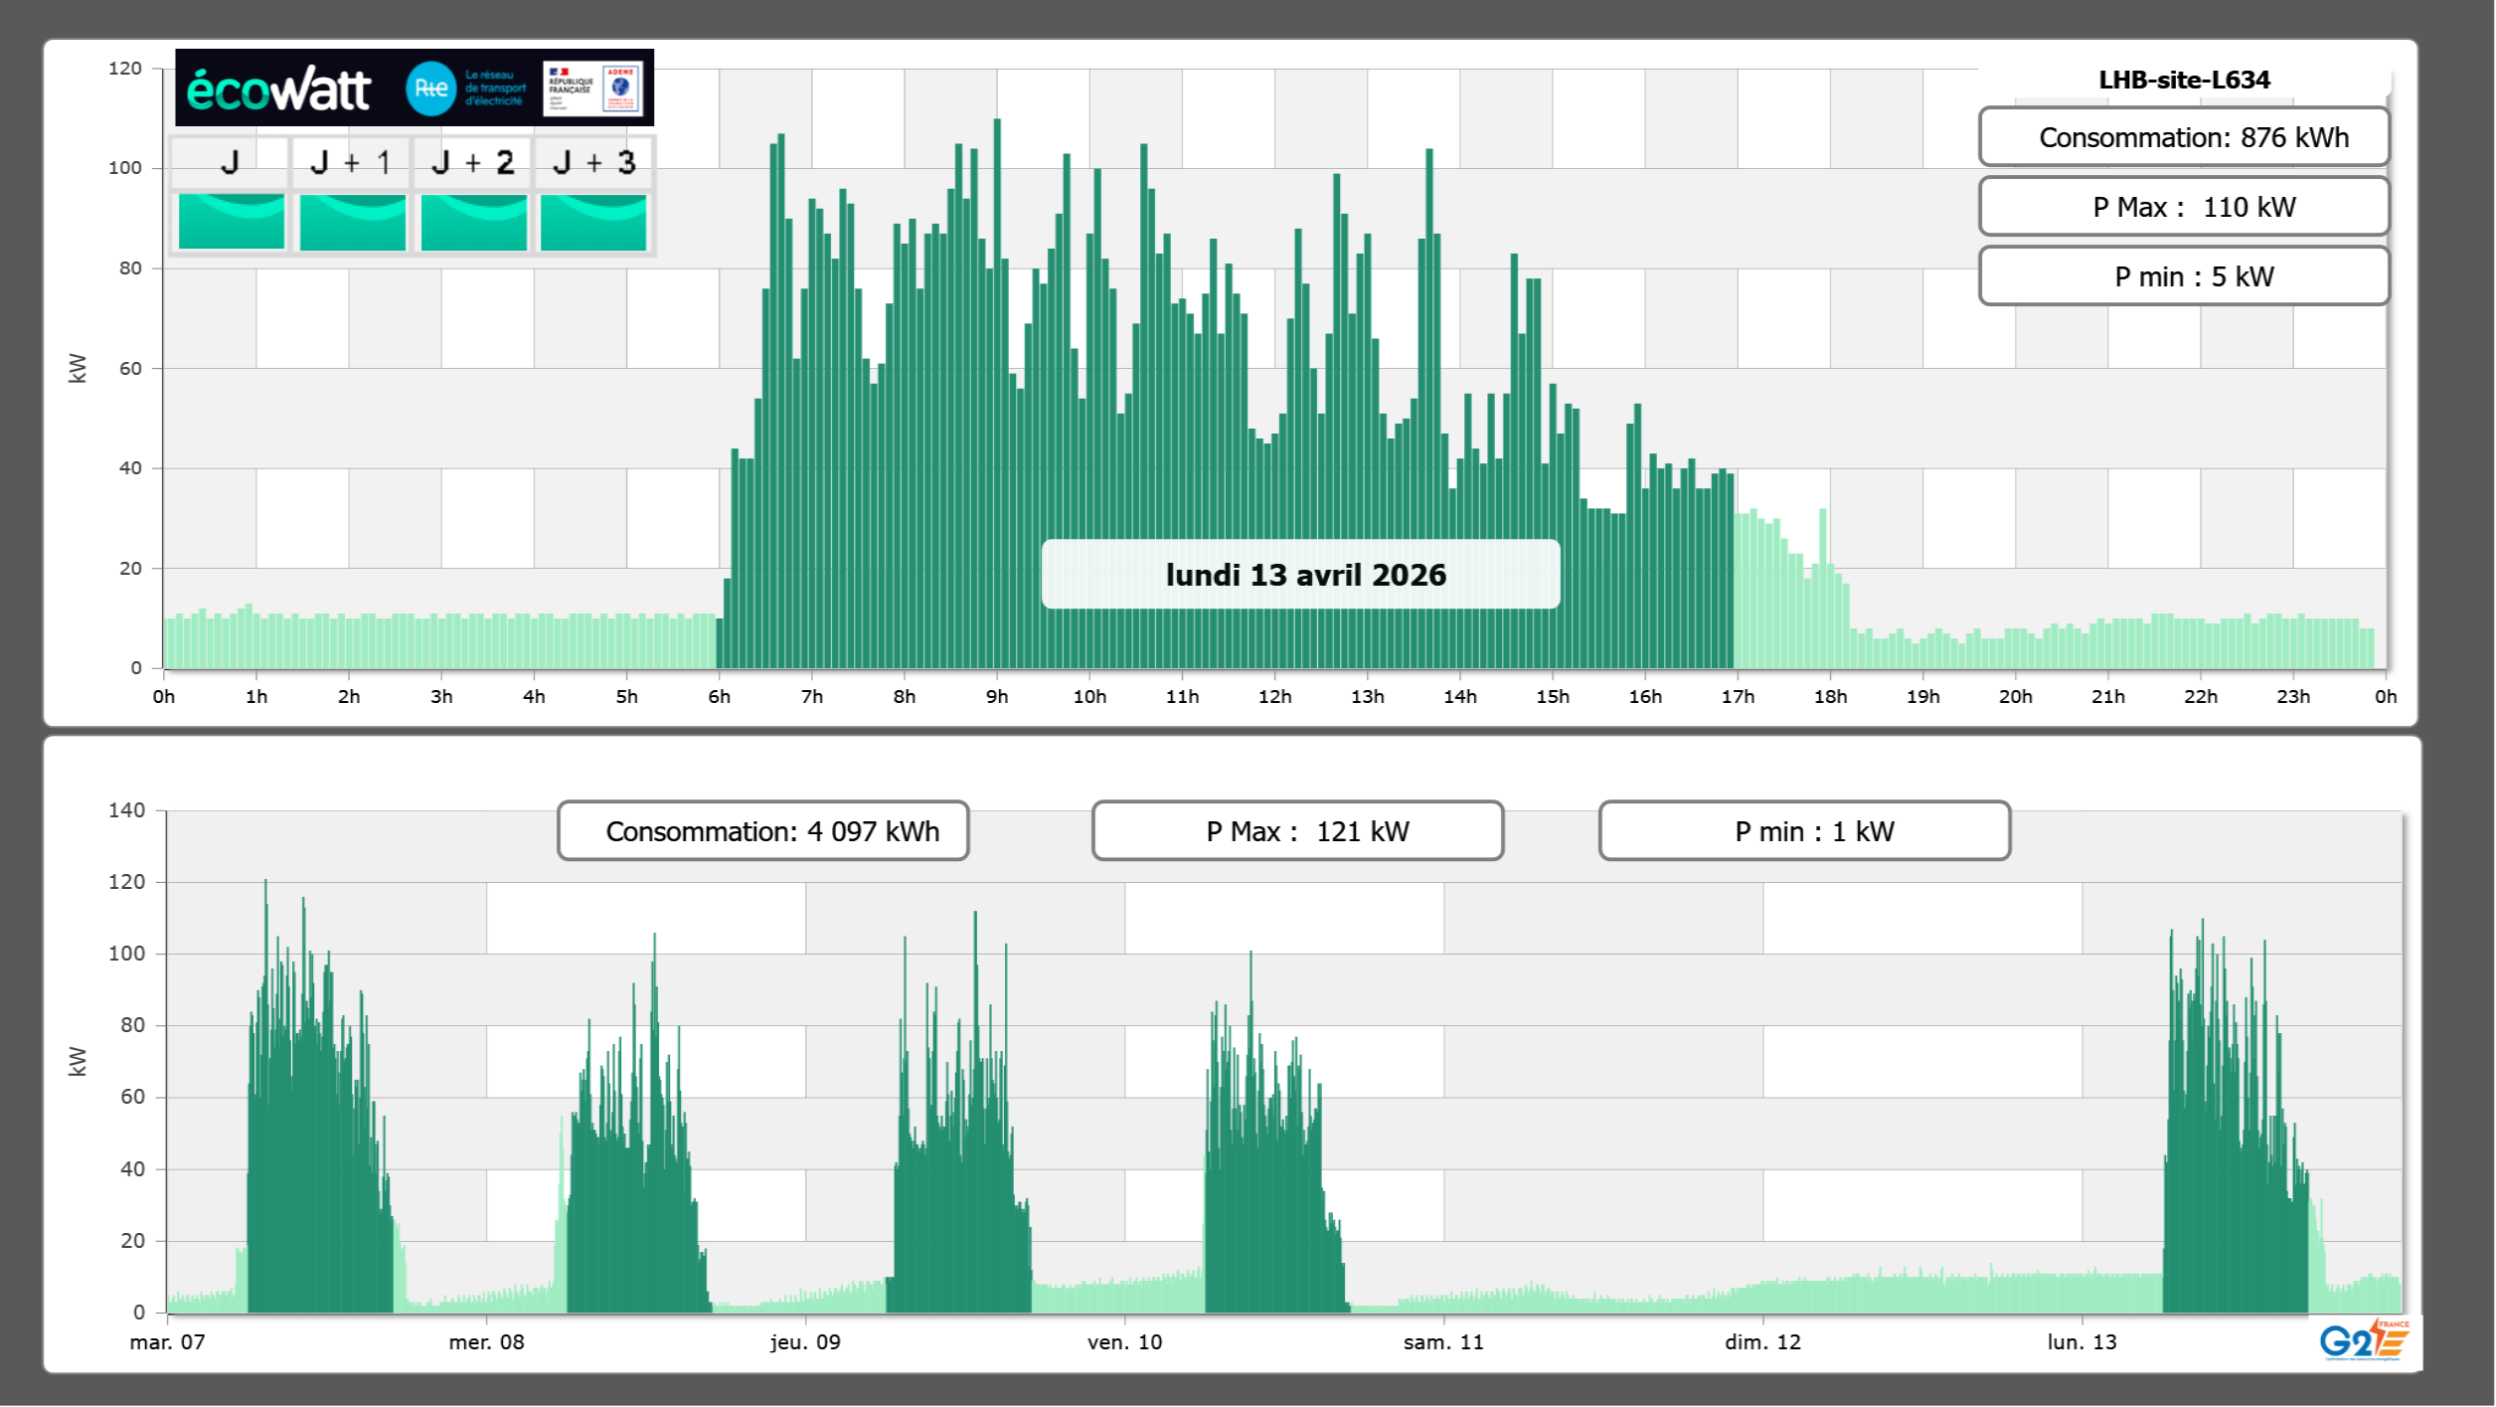Click the lundi 13 avril 2026 label
The width and height of the screenshot is (2496, 1407).
coord(1300,575)
